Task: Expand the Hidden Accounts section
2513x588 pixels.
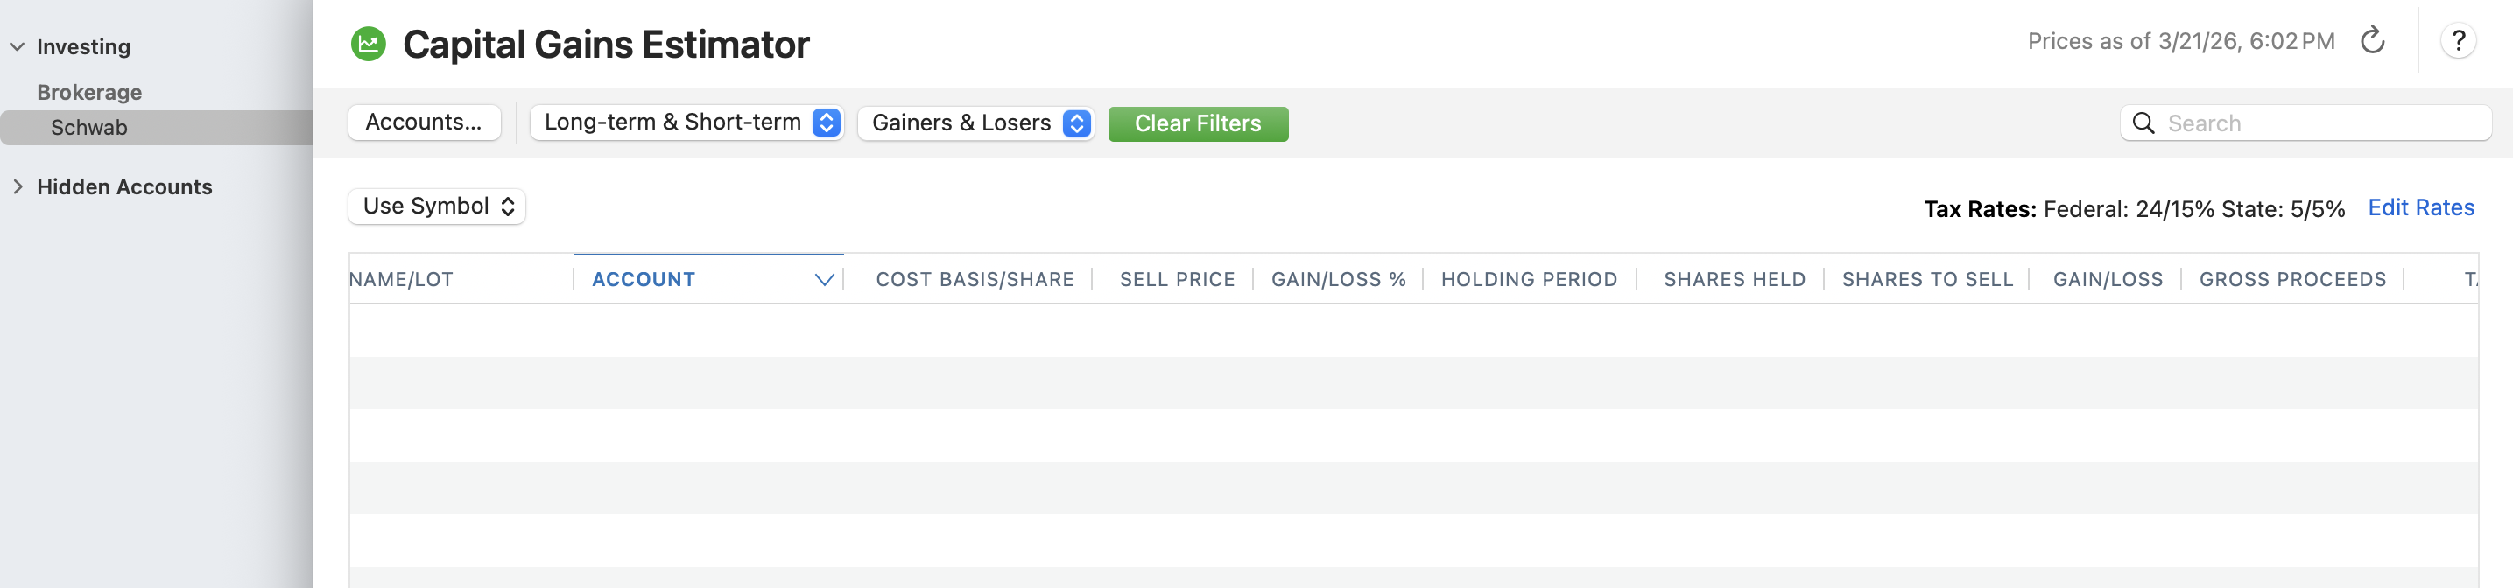Action: coord(18,186)
